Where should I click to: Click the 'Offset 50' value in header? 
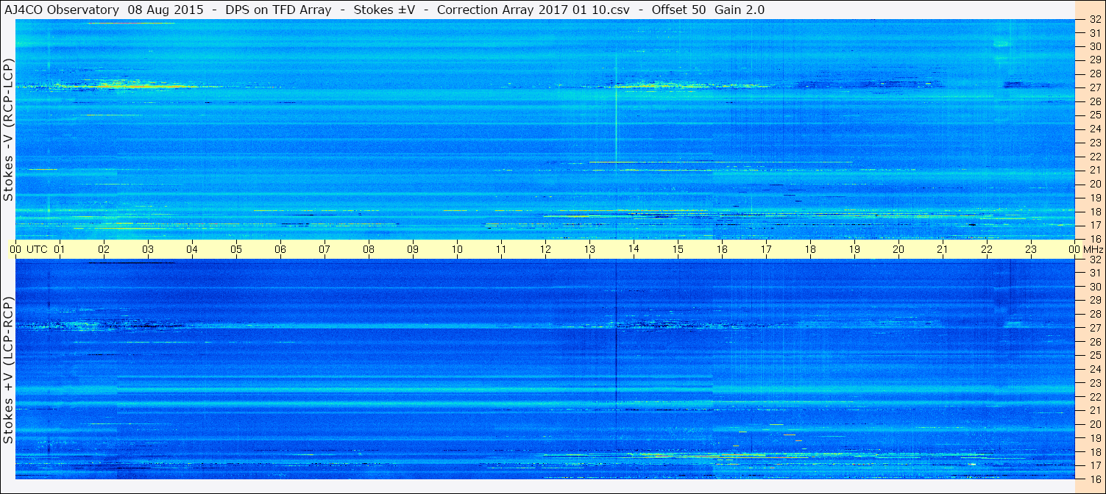[x=678, y=10]
